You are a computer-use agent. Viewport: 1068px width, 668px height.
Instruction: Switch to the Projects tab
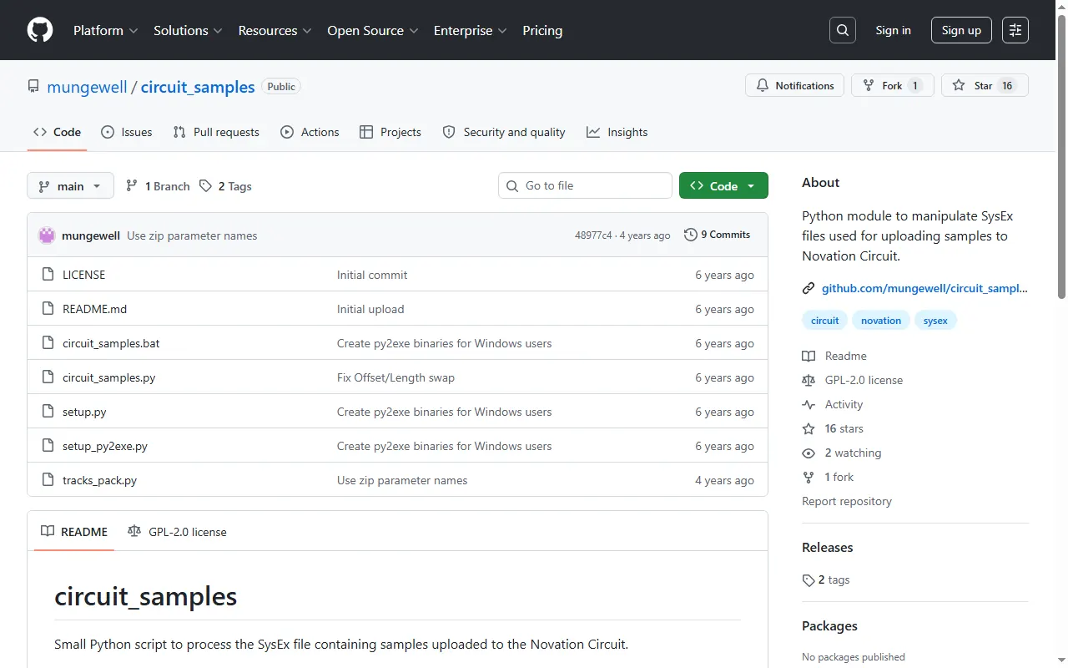pyautogui.click(x=390, y=132)
